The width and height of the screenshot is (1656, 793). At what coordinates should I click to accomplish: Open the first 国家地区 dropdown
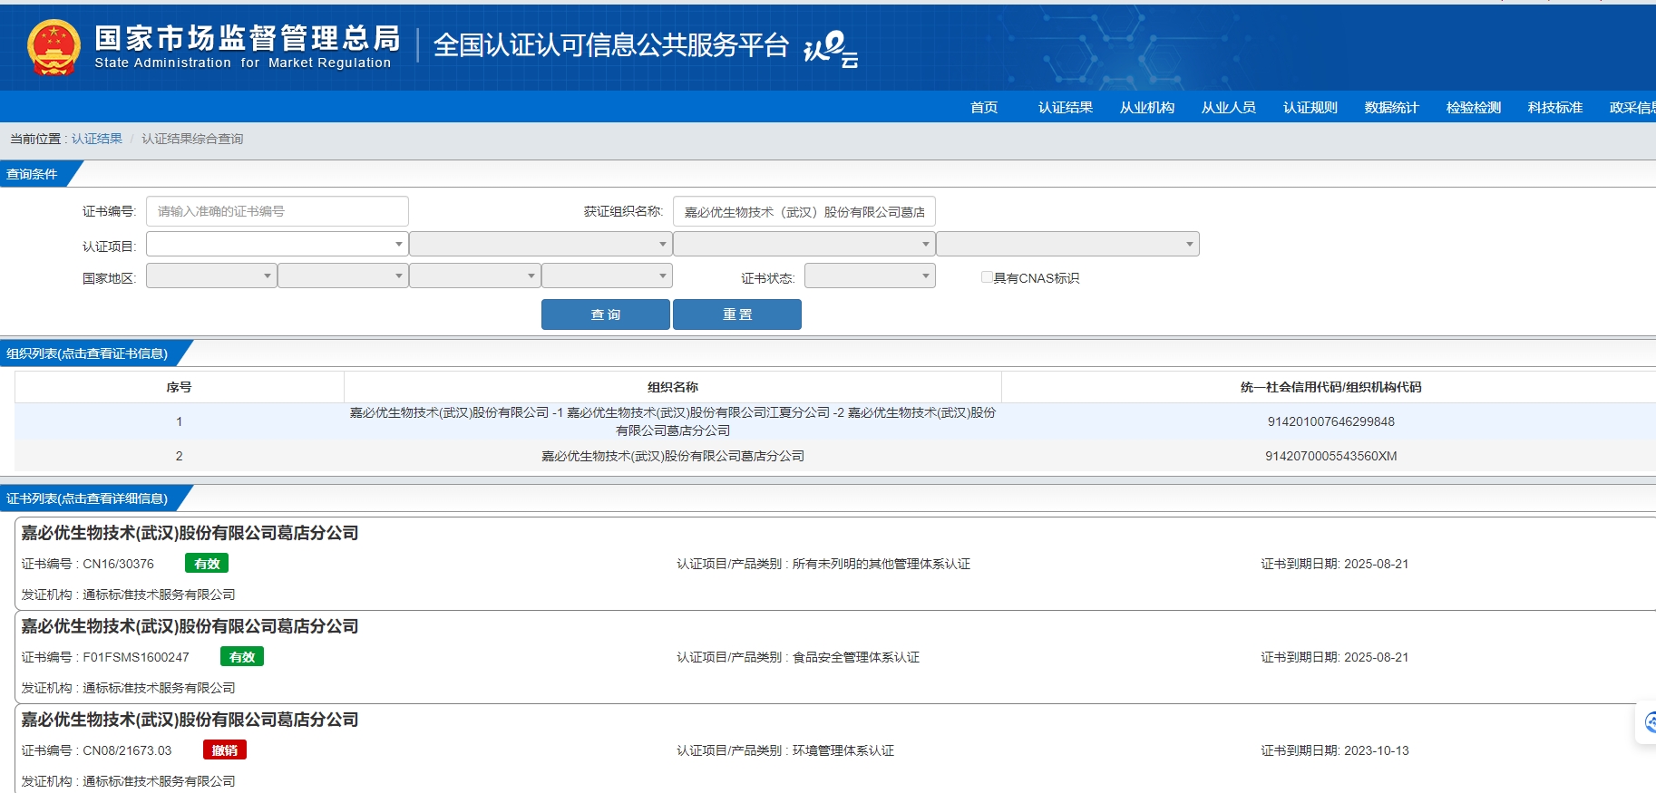(211, 276)
